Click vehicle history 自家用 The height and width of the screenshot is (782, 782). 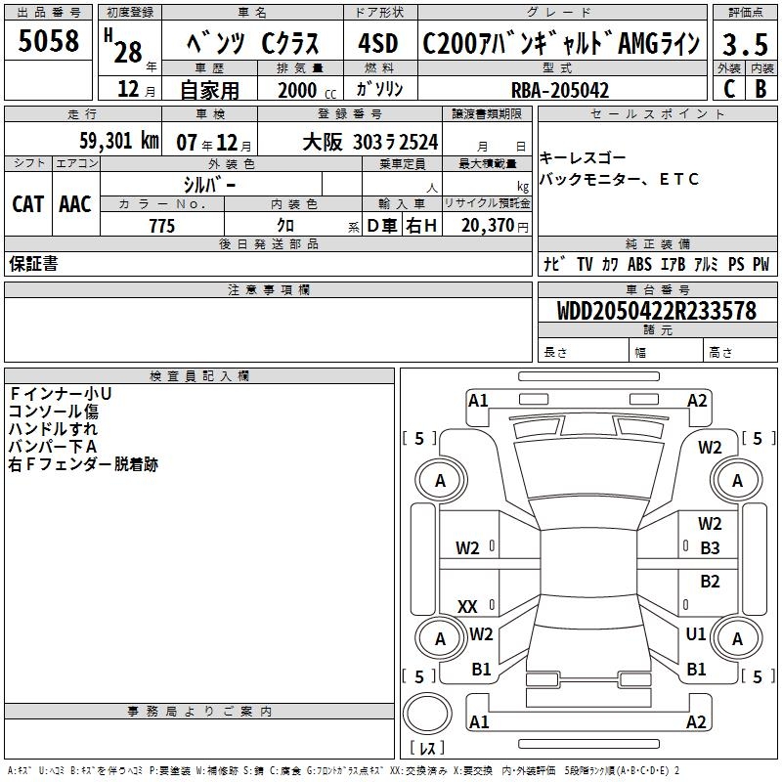click(209, 90)
